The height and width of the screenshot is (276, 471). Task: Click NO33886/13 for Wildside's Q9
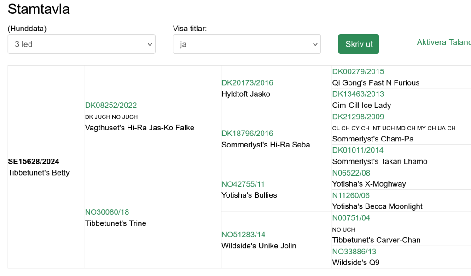(x=354, y=251)
